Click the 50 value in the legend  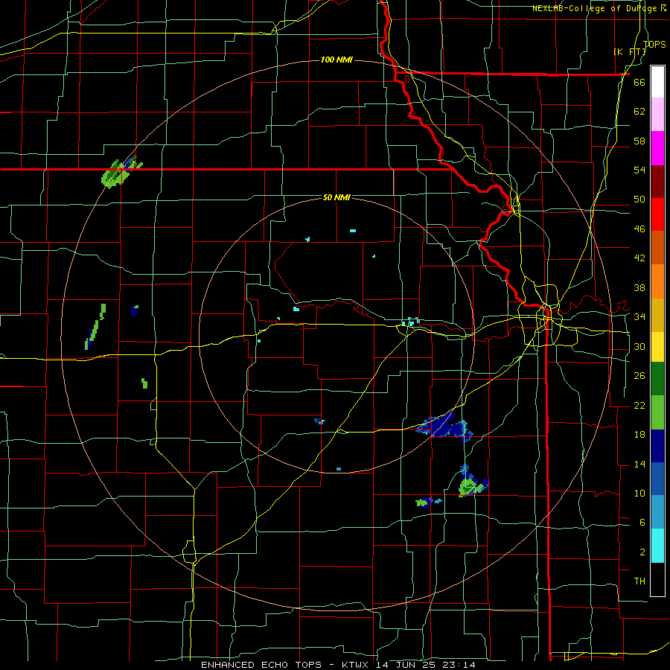pyautogui.click(x=639, y=200)
